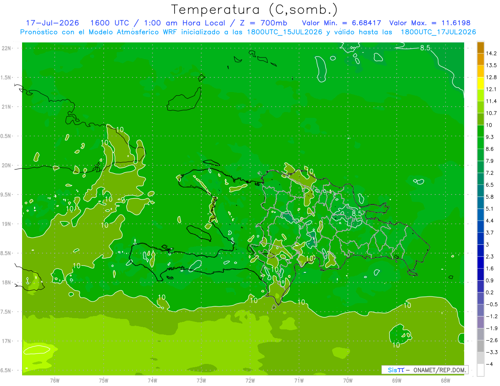
Task: Click the 75W longitude axis label
Action: 104,381
